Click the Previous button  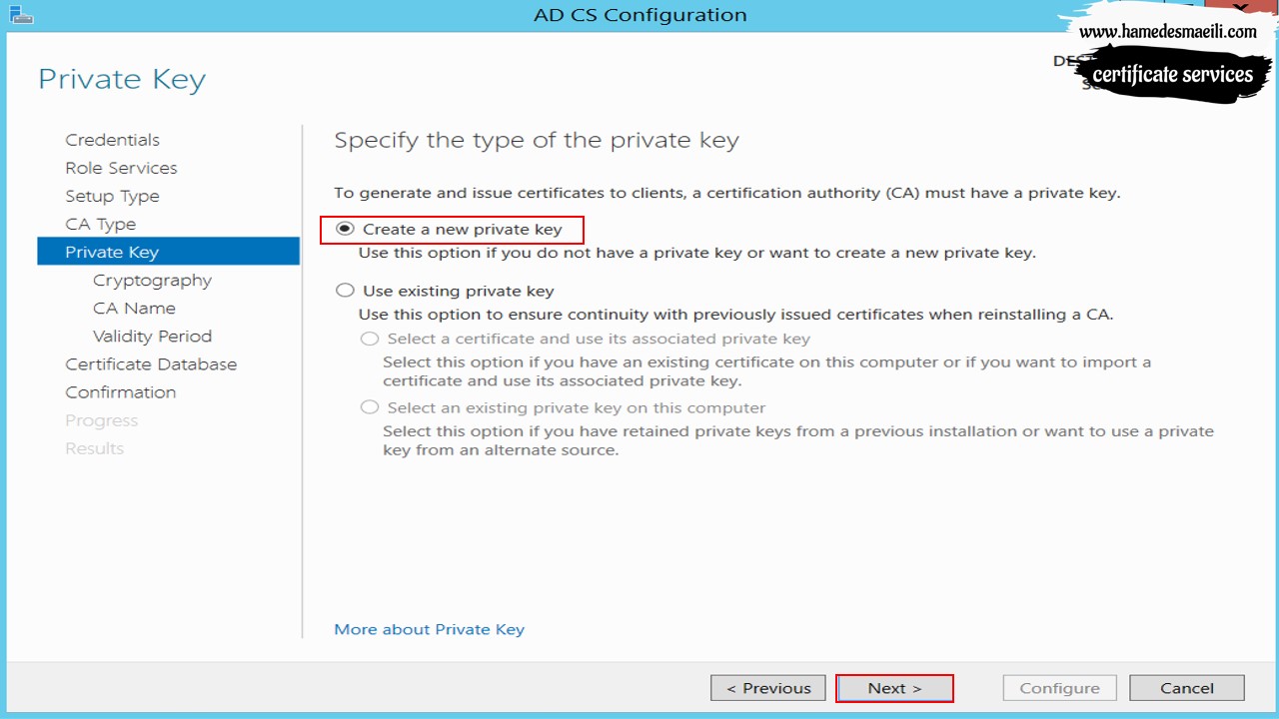pos(768,688)
